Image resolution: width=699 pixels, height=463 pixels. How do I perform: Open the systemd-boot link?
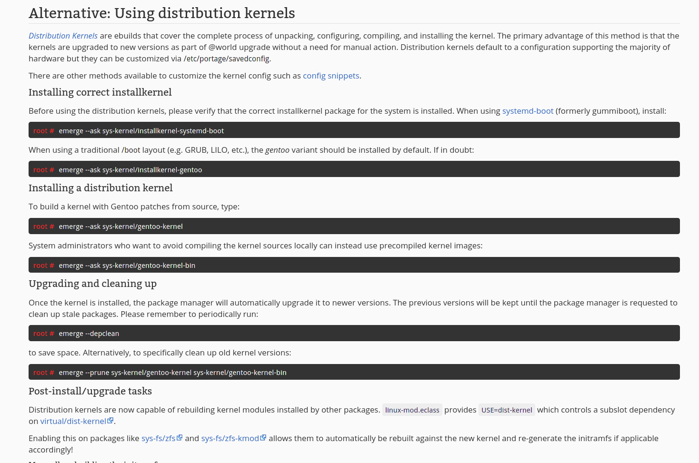click(528, 111)
